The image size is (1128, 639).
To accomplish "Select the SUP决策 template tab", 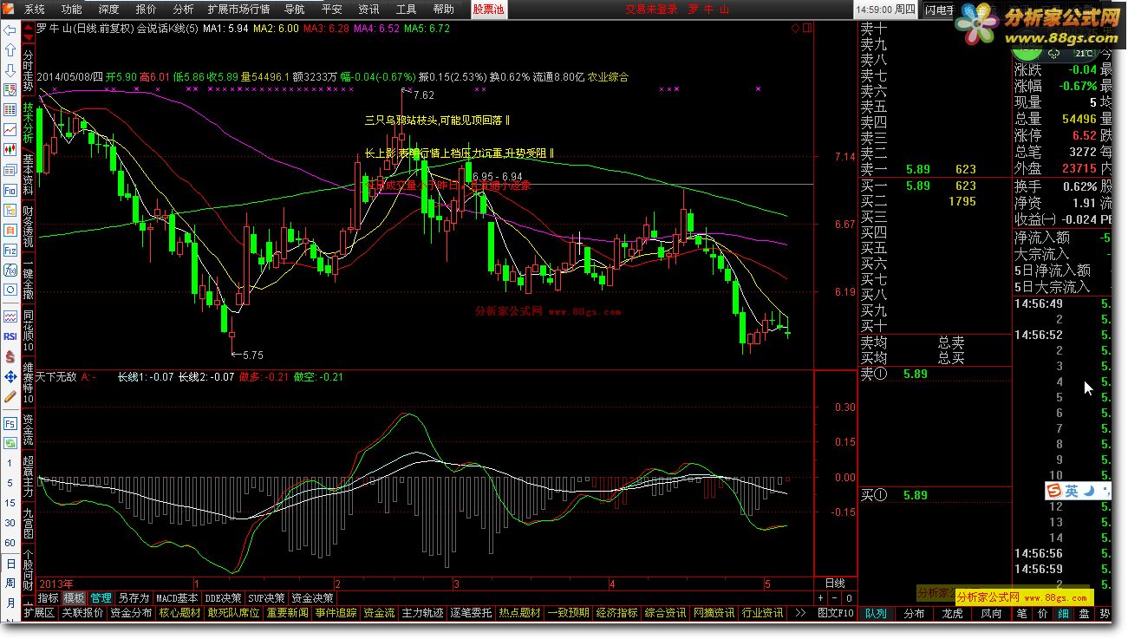I will [x=266, y=598].
